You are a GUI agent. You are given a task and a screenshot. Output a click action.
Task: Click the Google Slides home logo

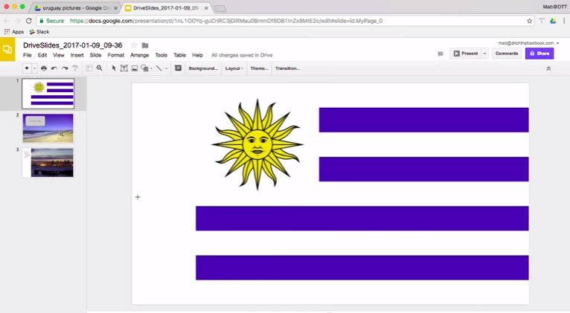(x=7, y=49)
